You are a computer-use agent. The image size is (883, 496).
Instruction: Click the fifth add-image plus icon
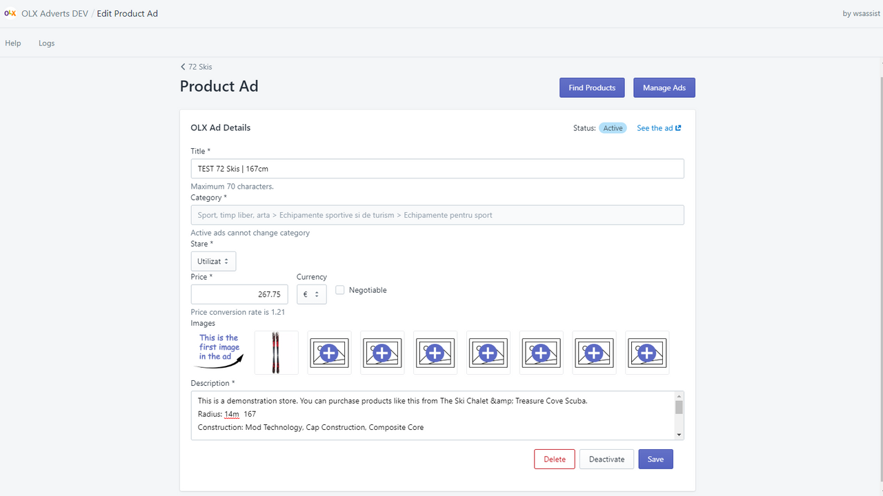[x=541, y=353]
